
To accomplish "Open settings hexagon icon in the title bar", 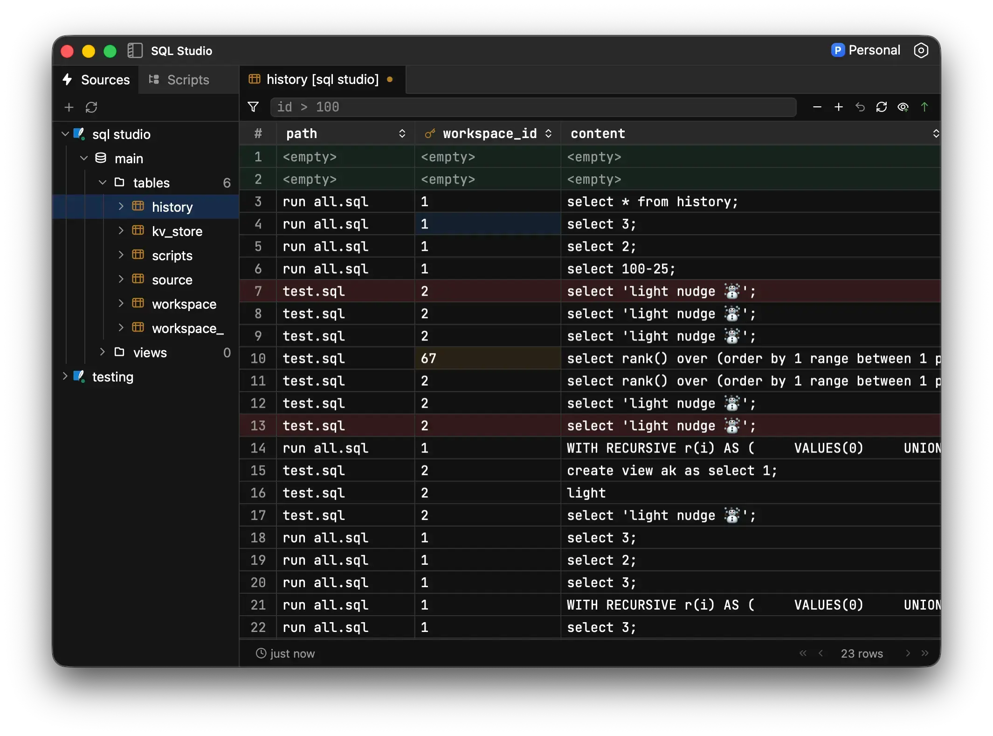I will (x=921, y=50).
